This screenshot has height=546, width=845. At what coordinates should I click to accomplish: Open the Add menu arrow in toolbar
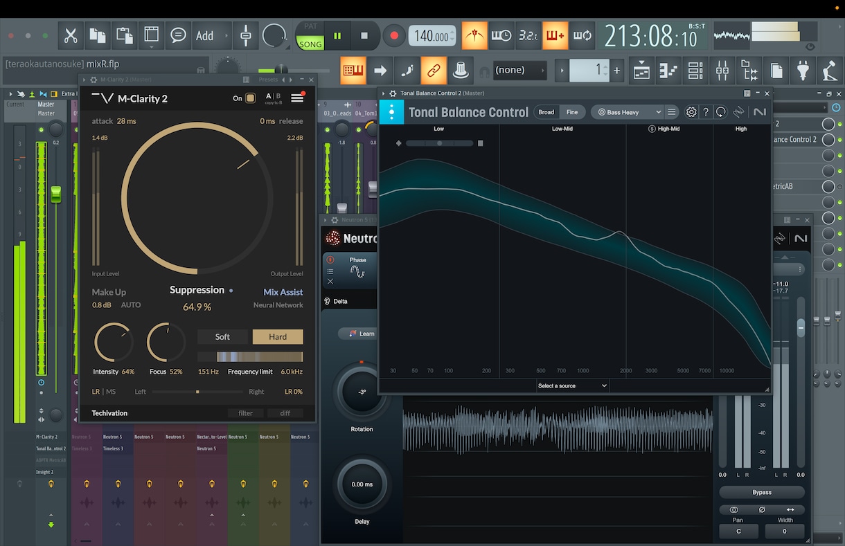[x=226, y=35]
